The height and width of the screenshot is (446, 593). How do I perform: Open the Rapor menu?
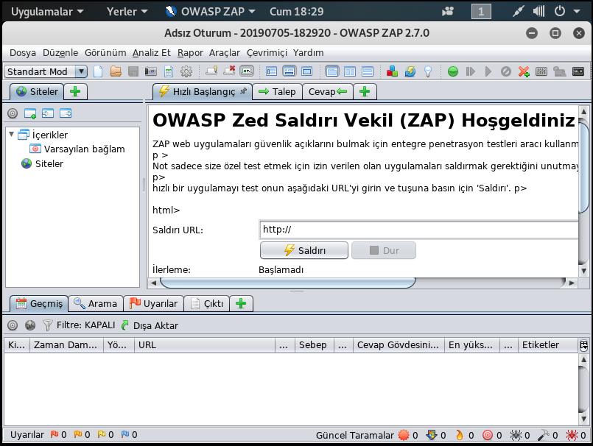coord(190,52)
